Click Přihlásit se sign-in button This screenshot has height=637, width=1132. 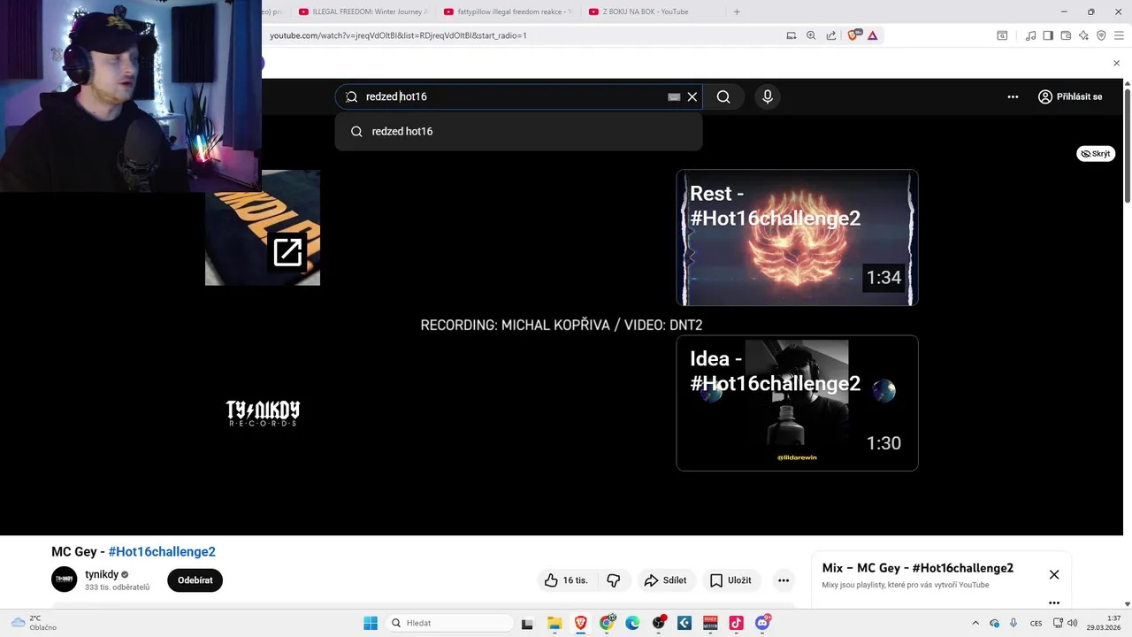tap(1070, 96)
